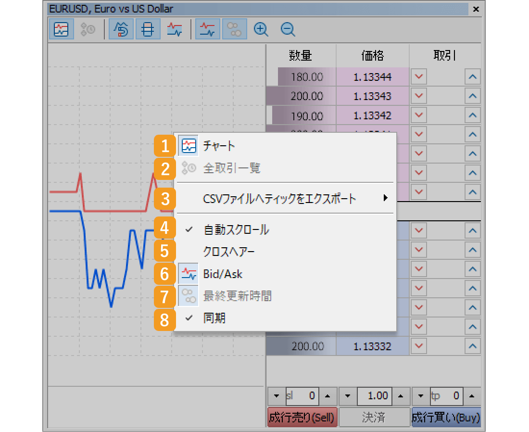Close the EURUSD depth of market window
Image resolution: width=529 pixels, height=432 pixels.
pos(476,9)
